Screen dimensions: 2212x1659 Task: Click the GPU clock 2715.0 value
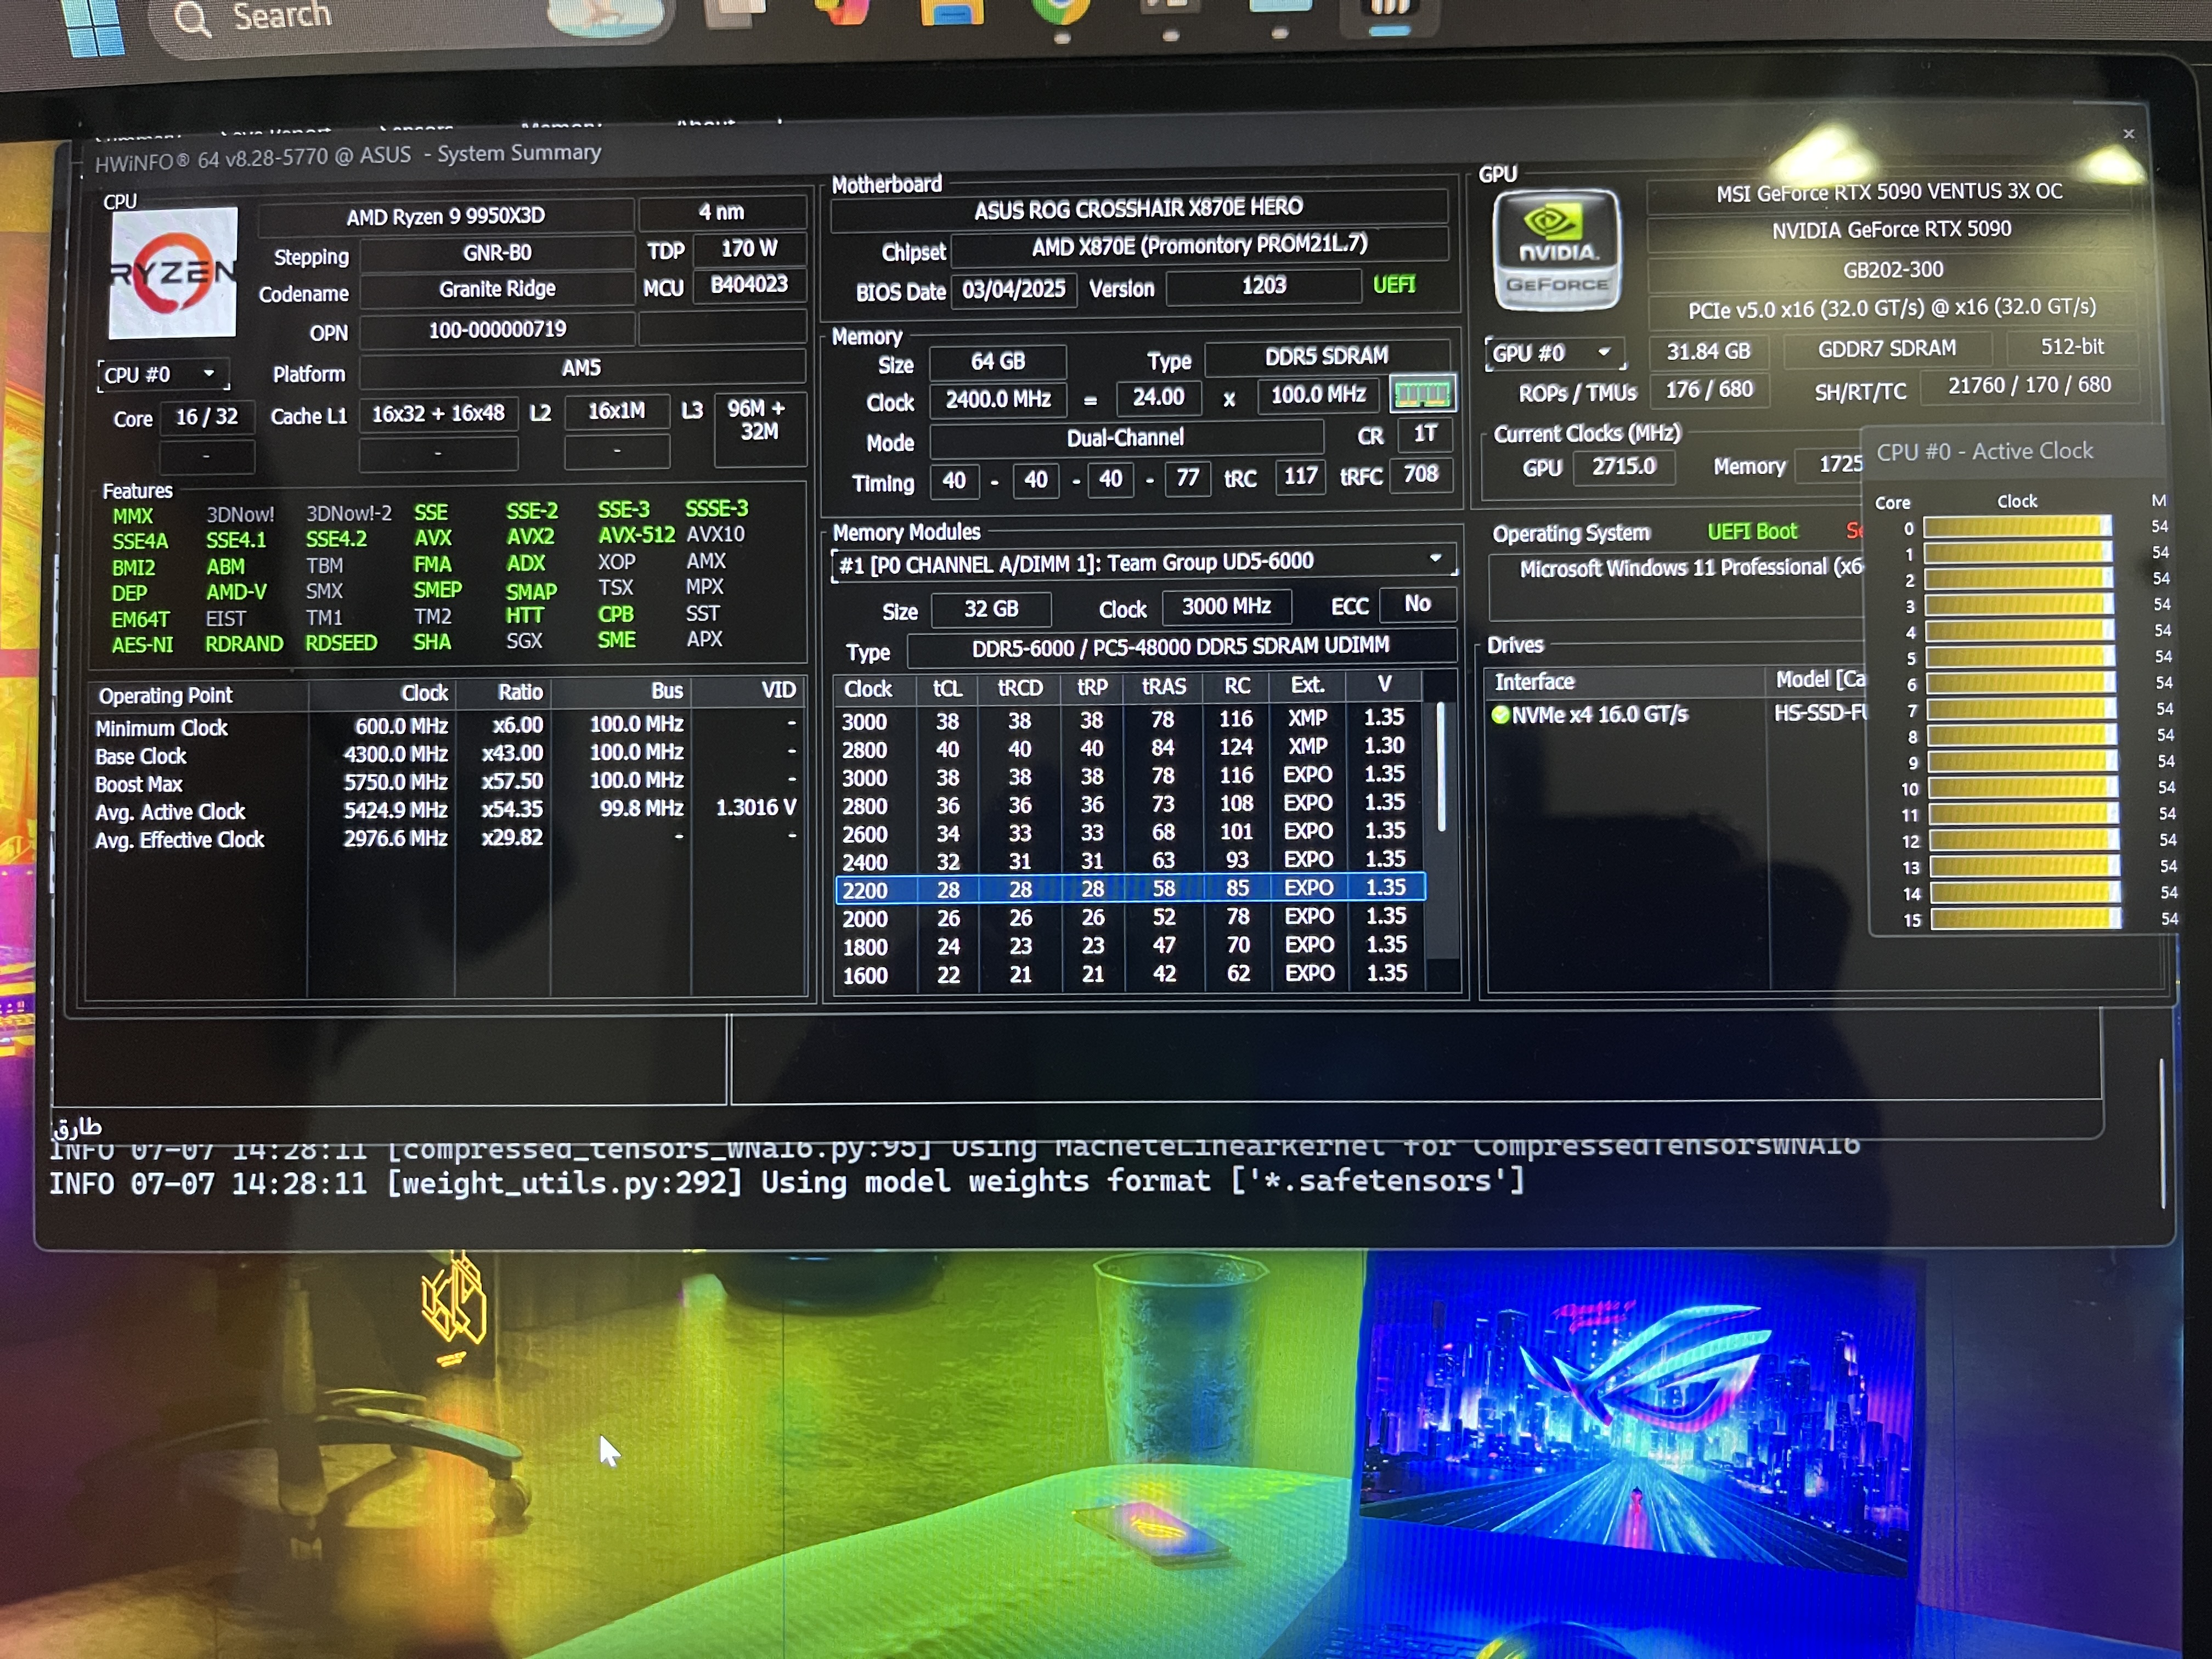1624,467
